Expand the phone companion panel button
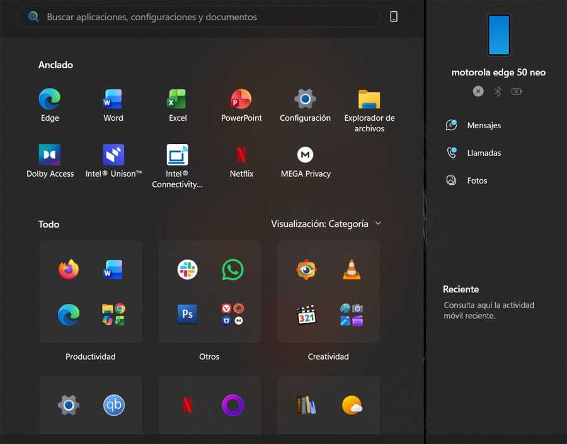Screen dimensions: 567x444 click(x=394, y=16)
